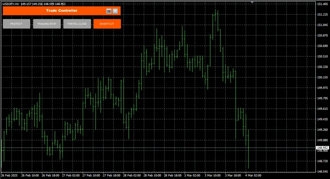Click the 150.510 price axis label

click(x=322, y=57)
